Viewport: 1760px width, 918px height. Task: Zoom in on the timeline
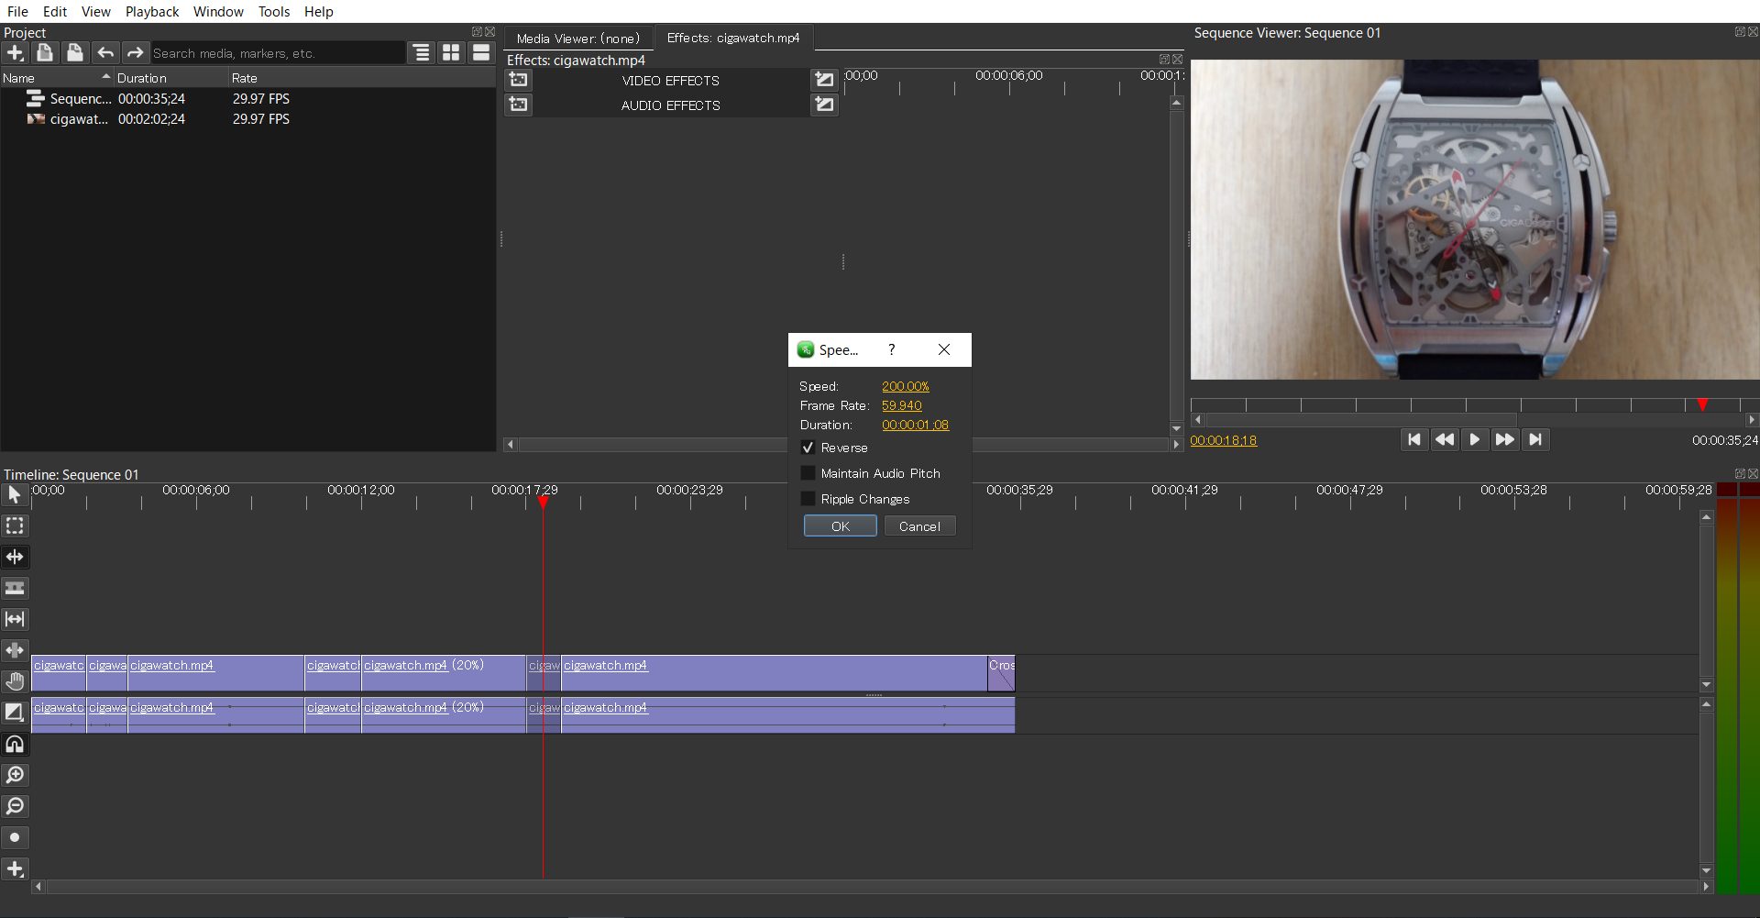click(15, 776)
